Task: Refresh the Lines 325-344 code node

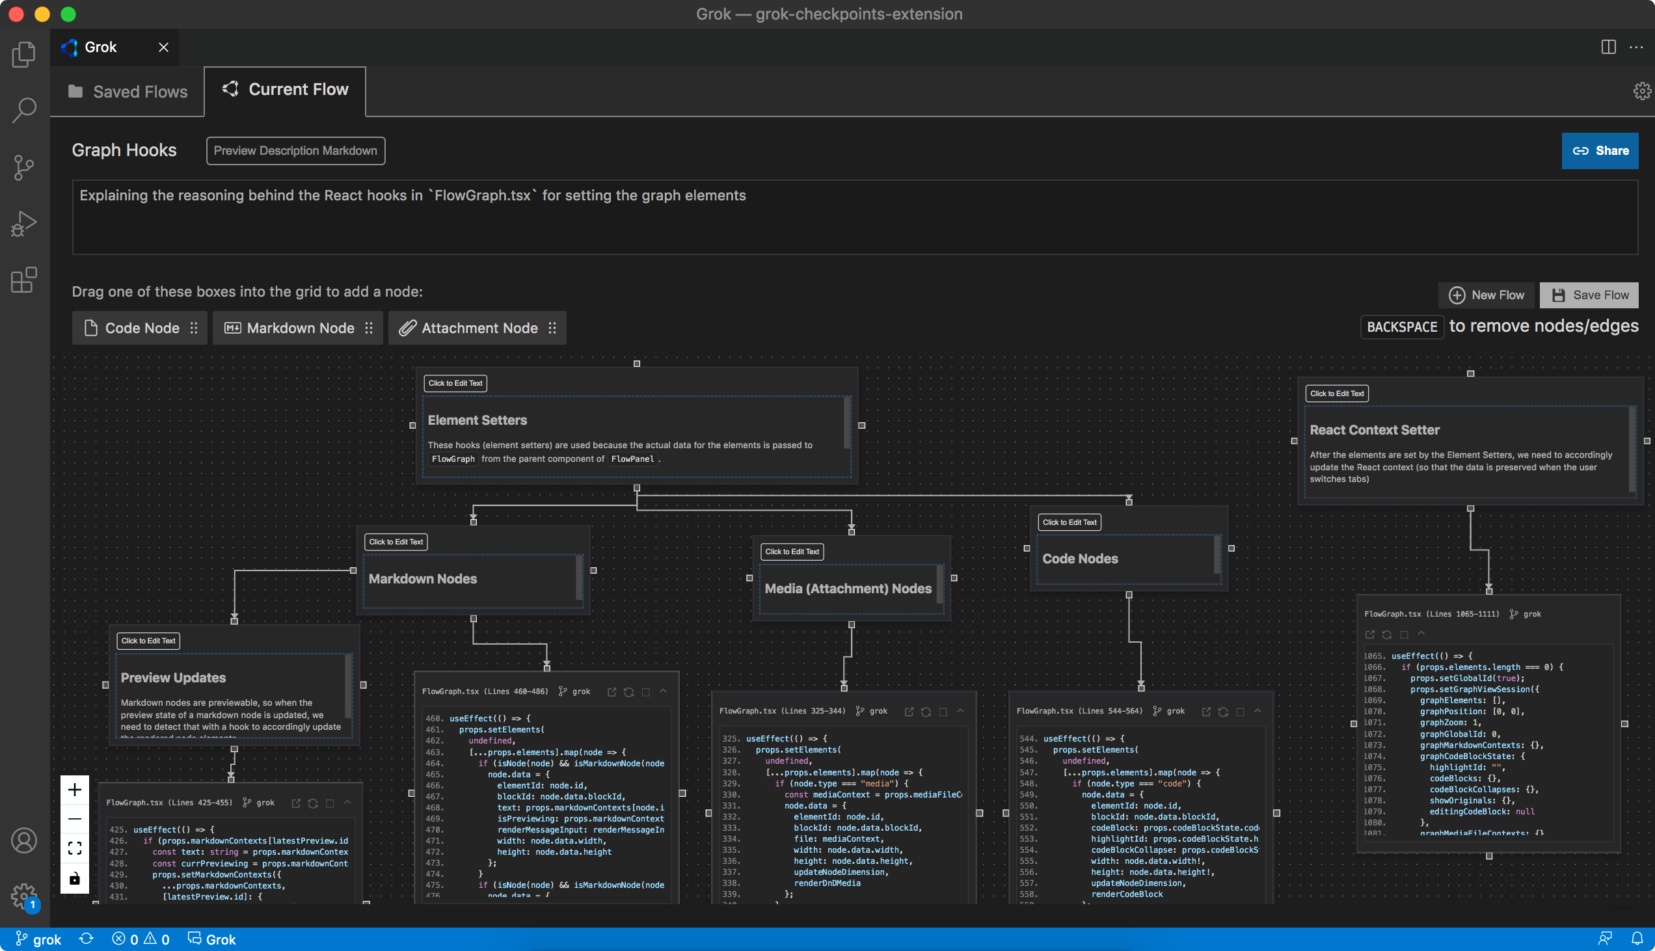Action: [926, 711]
